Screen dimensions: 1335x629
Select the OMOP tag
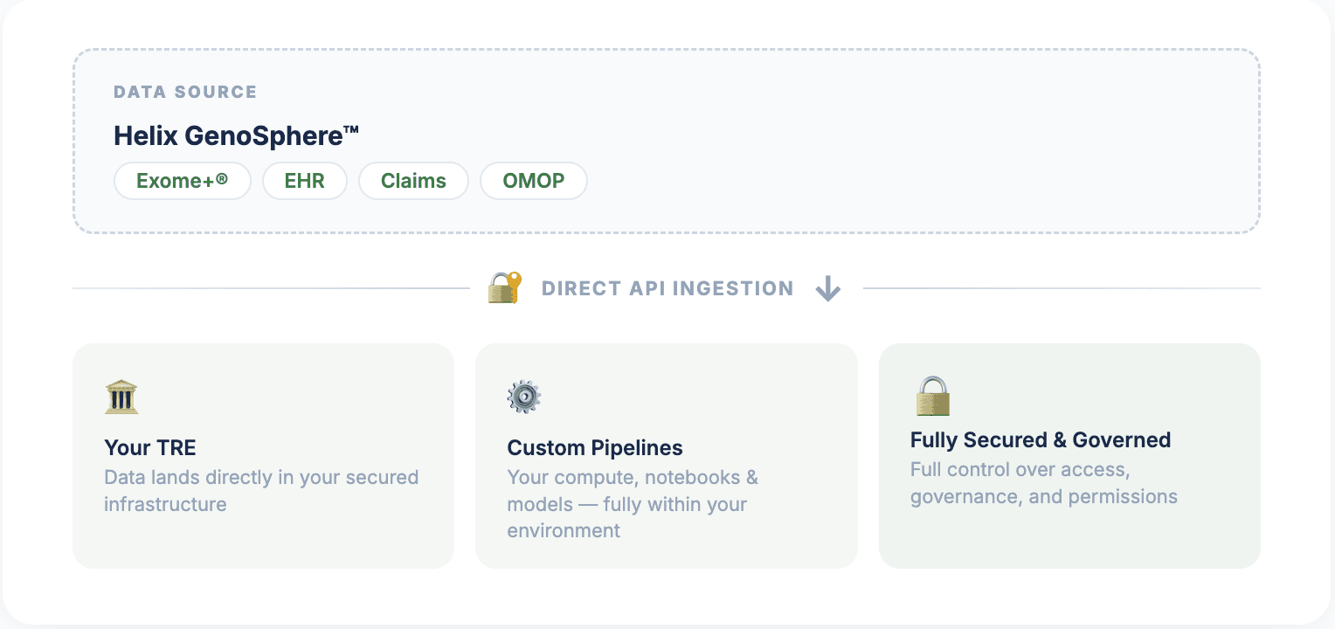point(534,181)
